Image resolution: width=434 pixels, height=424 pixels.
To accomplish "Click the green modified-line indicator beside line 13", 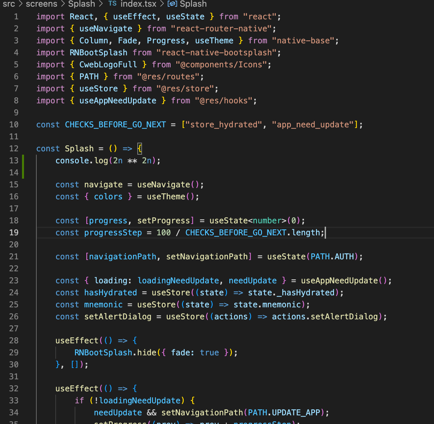I will [x=23, y=160].
